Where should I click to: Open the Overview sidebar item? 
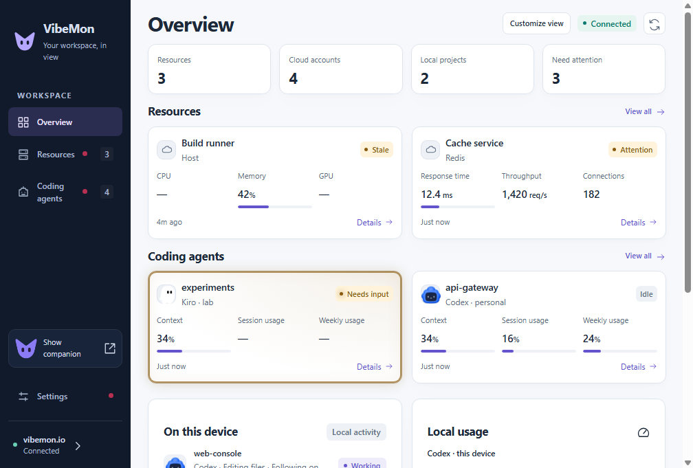coord(65,122)
